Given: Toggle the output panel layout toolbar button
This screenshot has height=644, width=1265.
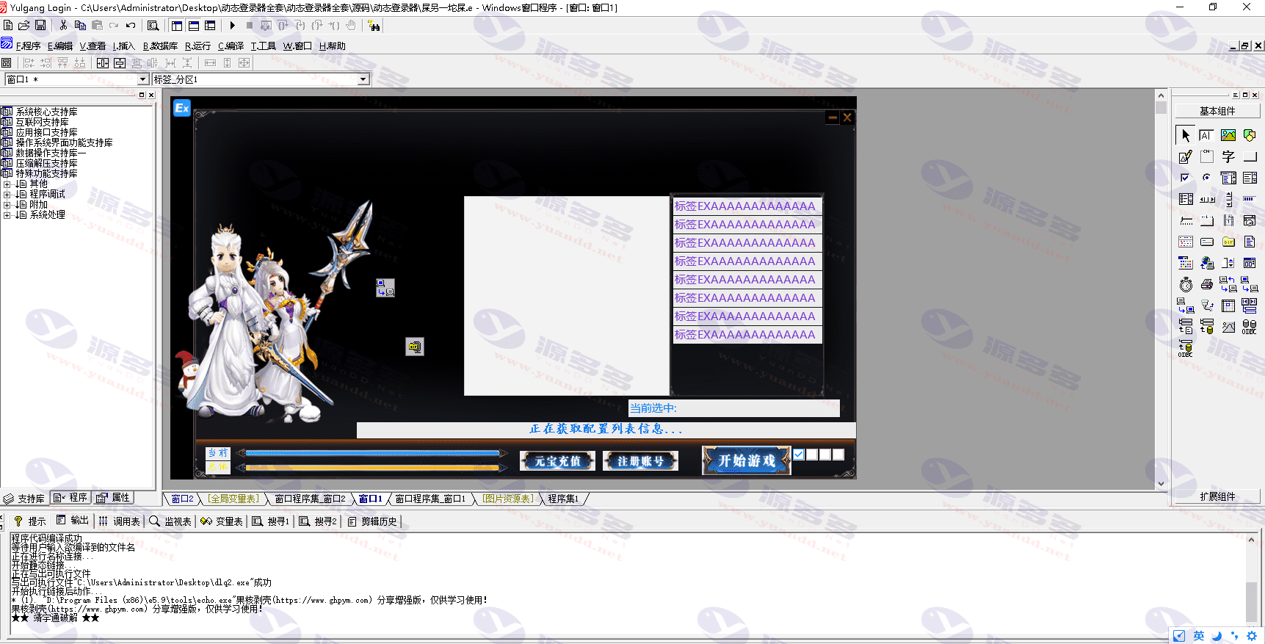Looking at the screenshot, I should pyautogui.click(x=194, y=26).
